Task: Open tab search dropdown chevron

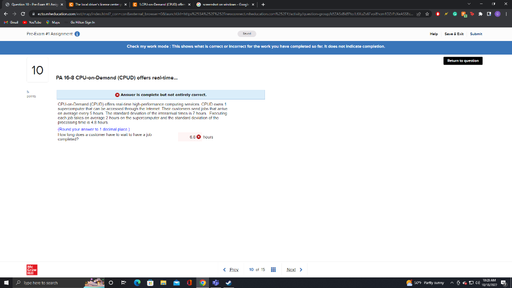Action: 469,4
